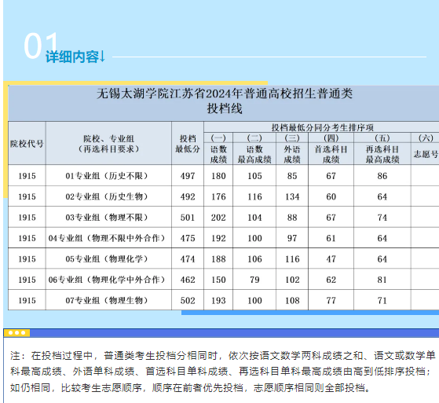Image resolution: width=439 pixels, height=403 pixels.
Task: Click the minimum score 475 cell
Action: (x=188, y=238)
